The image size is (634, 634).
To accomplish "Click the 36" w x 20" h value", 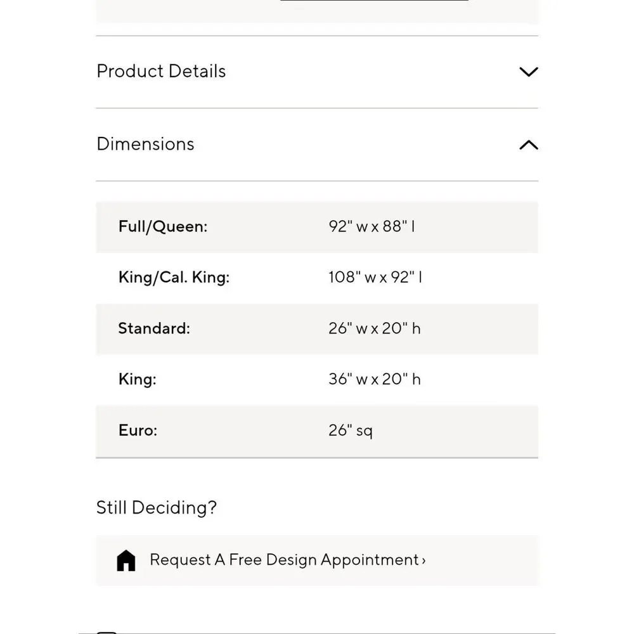I will click(375, 379).
